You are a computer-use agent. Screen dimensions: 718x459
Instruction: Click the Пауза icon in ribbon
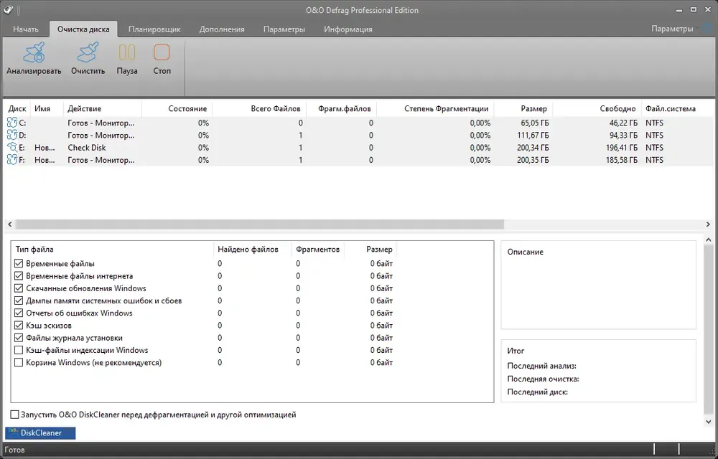(127, 52)
